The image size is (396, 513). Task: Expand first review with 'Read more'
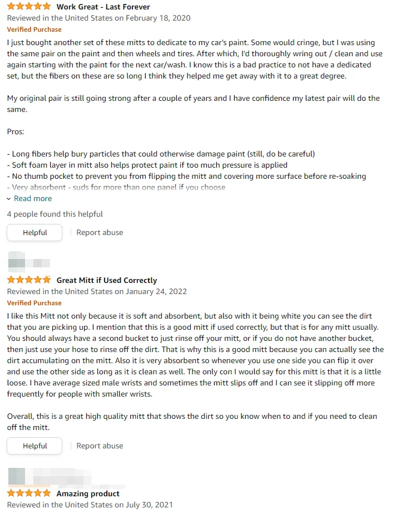(x=33, y=198)
